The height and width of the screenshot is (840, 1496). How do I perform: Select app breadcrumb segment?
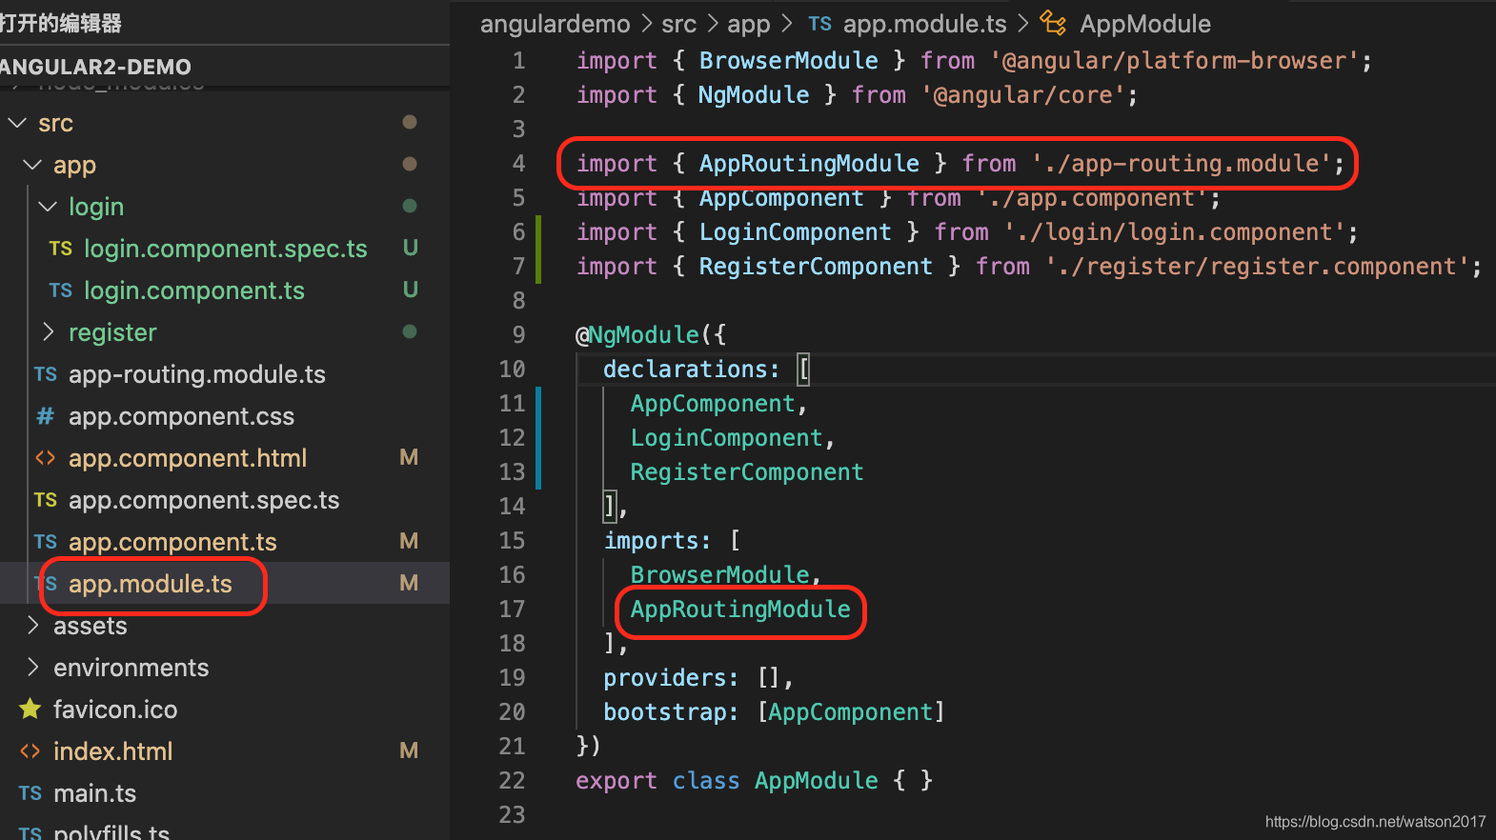pyautogui.click(x=749, y=25)
